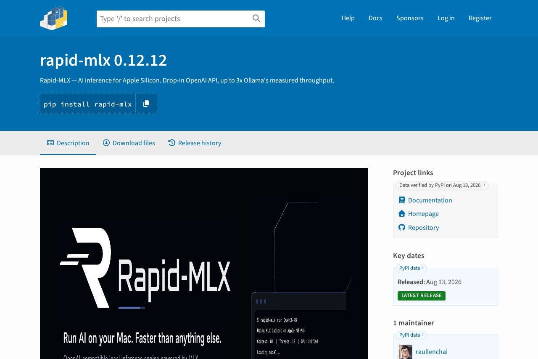The width and height of the screenshot is (538, 359).
Task: Click the Rapid-MLX summary description text
Action: click(x=187, y=80)
